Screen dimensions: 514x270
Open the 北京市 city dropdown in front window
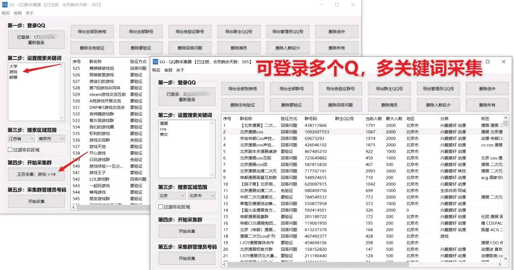202,196
